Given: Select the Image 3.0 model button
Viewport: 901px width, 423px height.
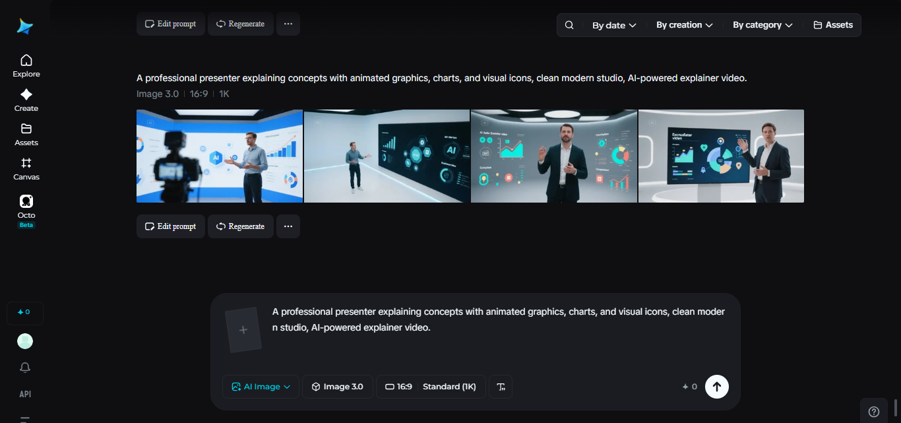Looking at the screenshot, I should pos(338,387).
